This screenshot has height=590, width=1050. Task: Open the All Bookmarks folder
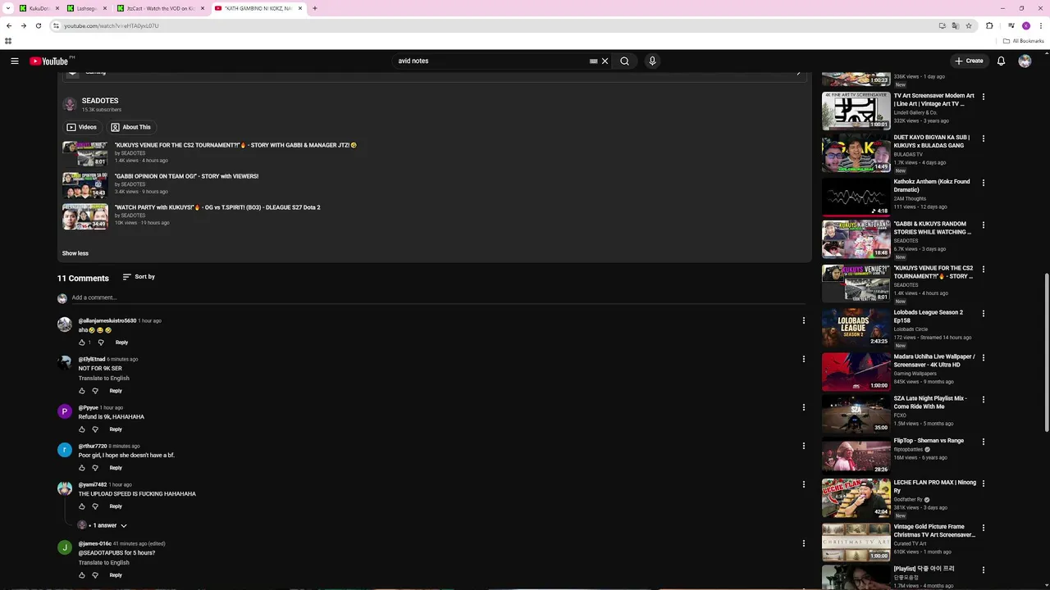pyautogui.click(x=1023, y=41)
